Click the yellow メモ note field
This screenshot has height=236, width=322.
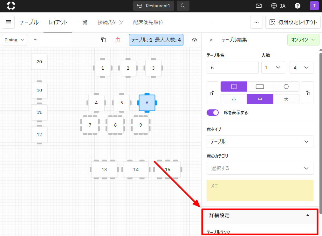pyautogui.click(x=260, y=191)
